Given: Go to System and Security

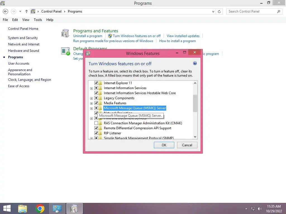Looking at the screenshot, I should tap(23, 38).
